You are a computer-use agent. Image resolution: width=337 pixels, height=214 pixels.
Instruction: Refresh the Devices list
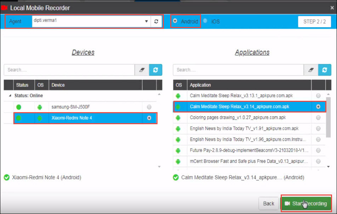[x=155, y=70]
